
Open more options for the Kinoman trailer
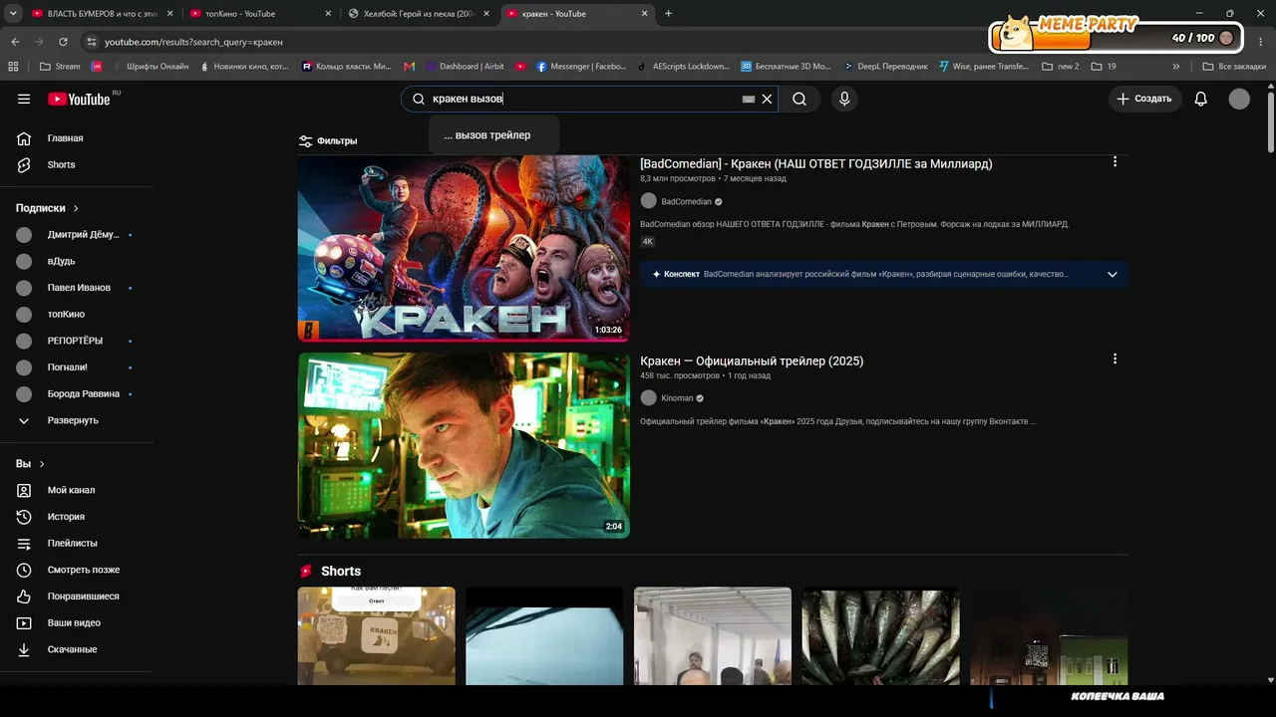pos(1115,358)
